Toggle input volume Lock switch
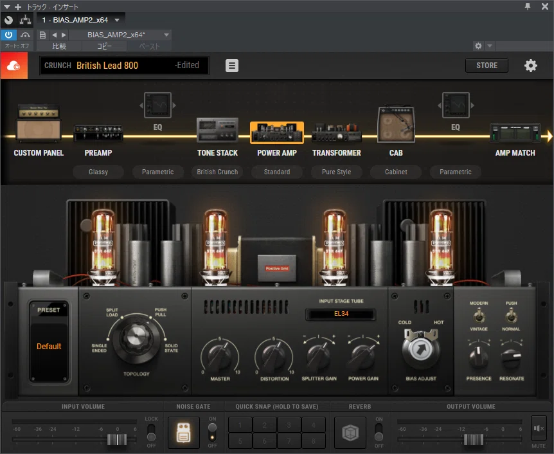This screenshot has height=454, width=554. click(151, 432)
